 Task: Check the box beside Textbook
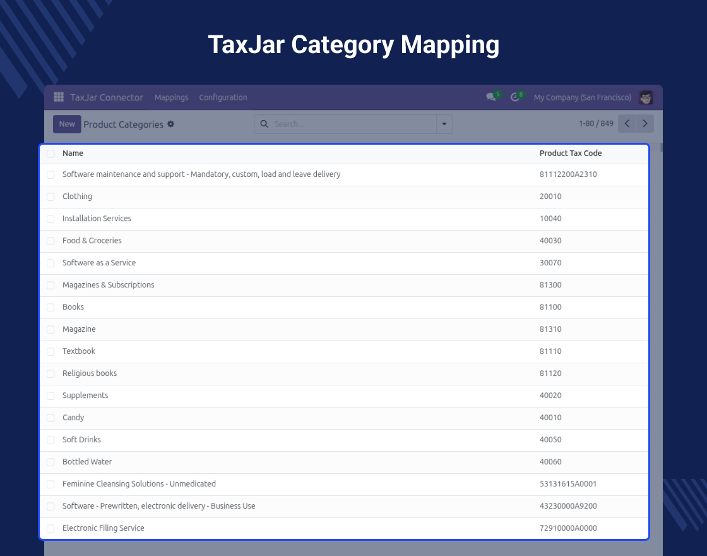(50, 351)
